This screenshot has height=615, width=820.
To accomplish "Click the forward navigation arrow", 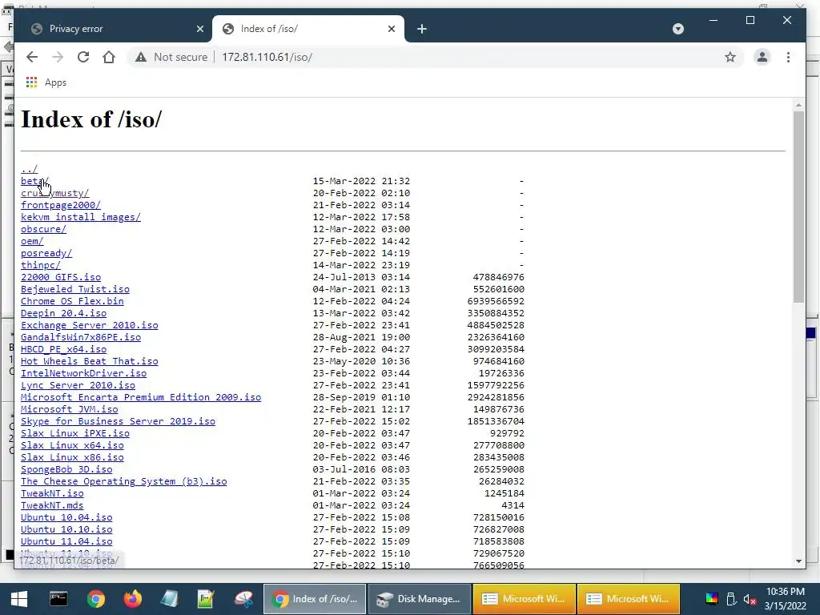I will click(58, 57).
